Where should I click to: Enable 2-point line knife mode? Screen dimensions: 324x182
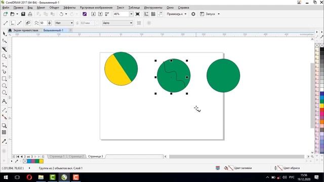[6, 23]
